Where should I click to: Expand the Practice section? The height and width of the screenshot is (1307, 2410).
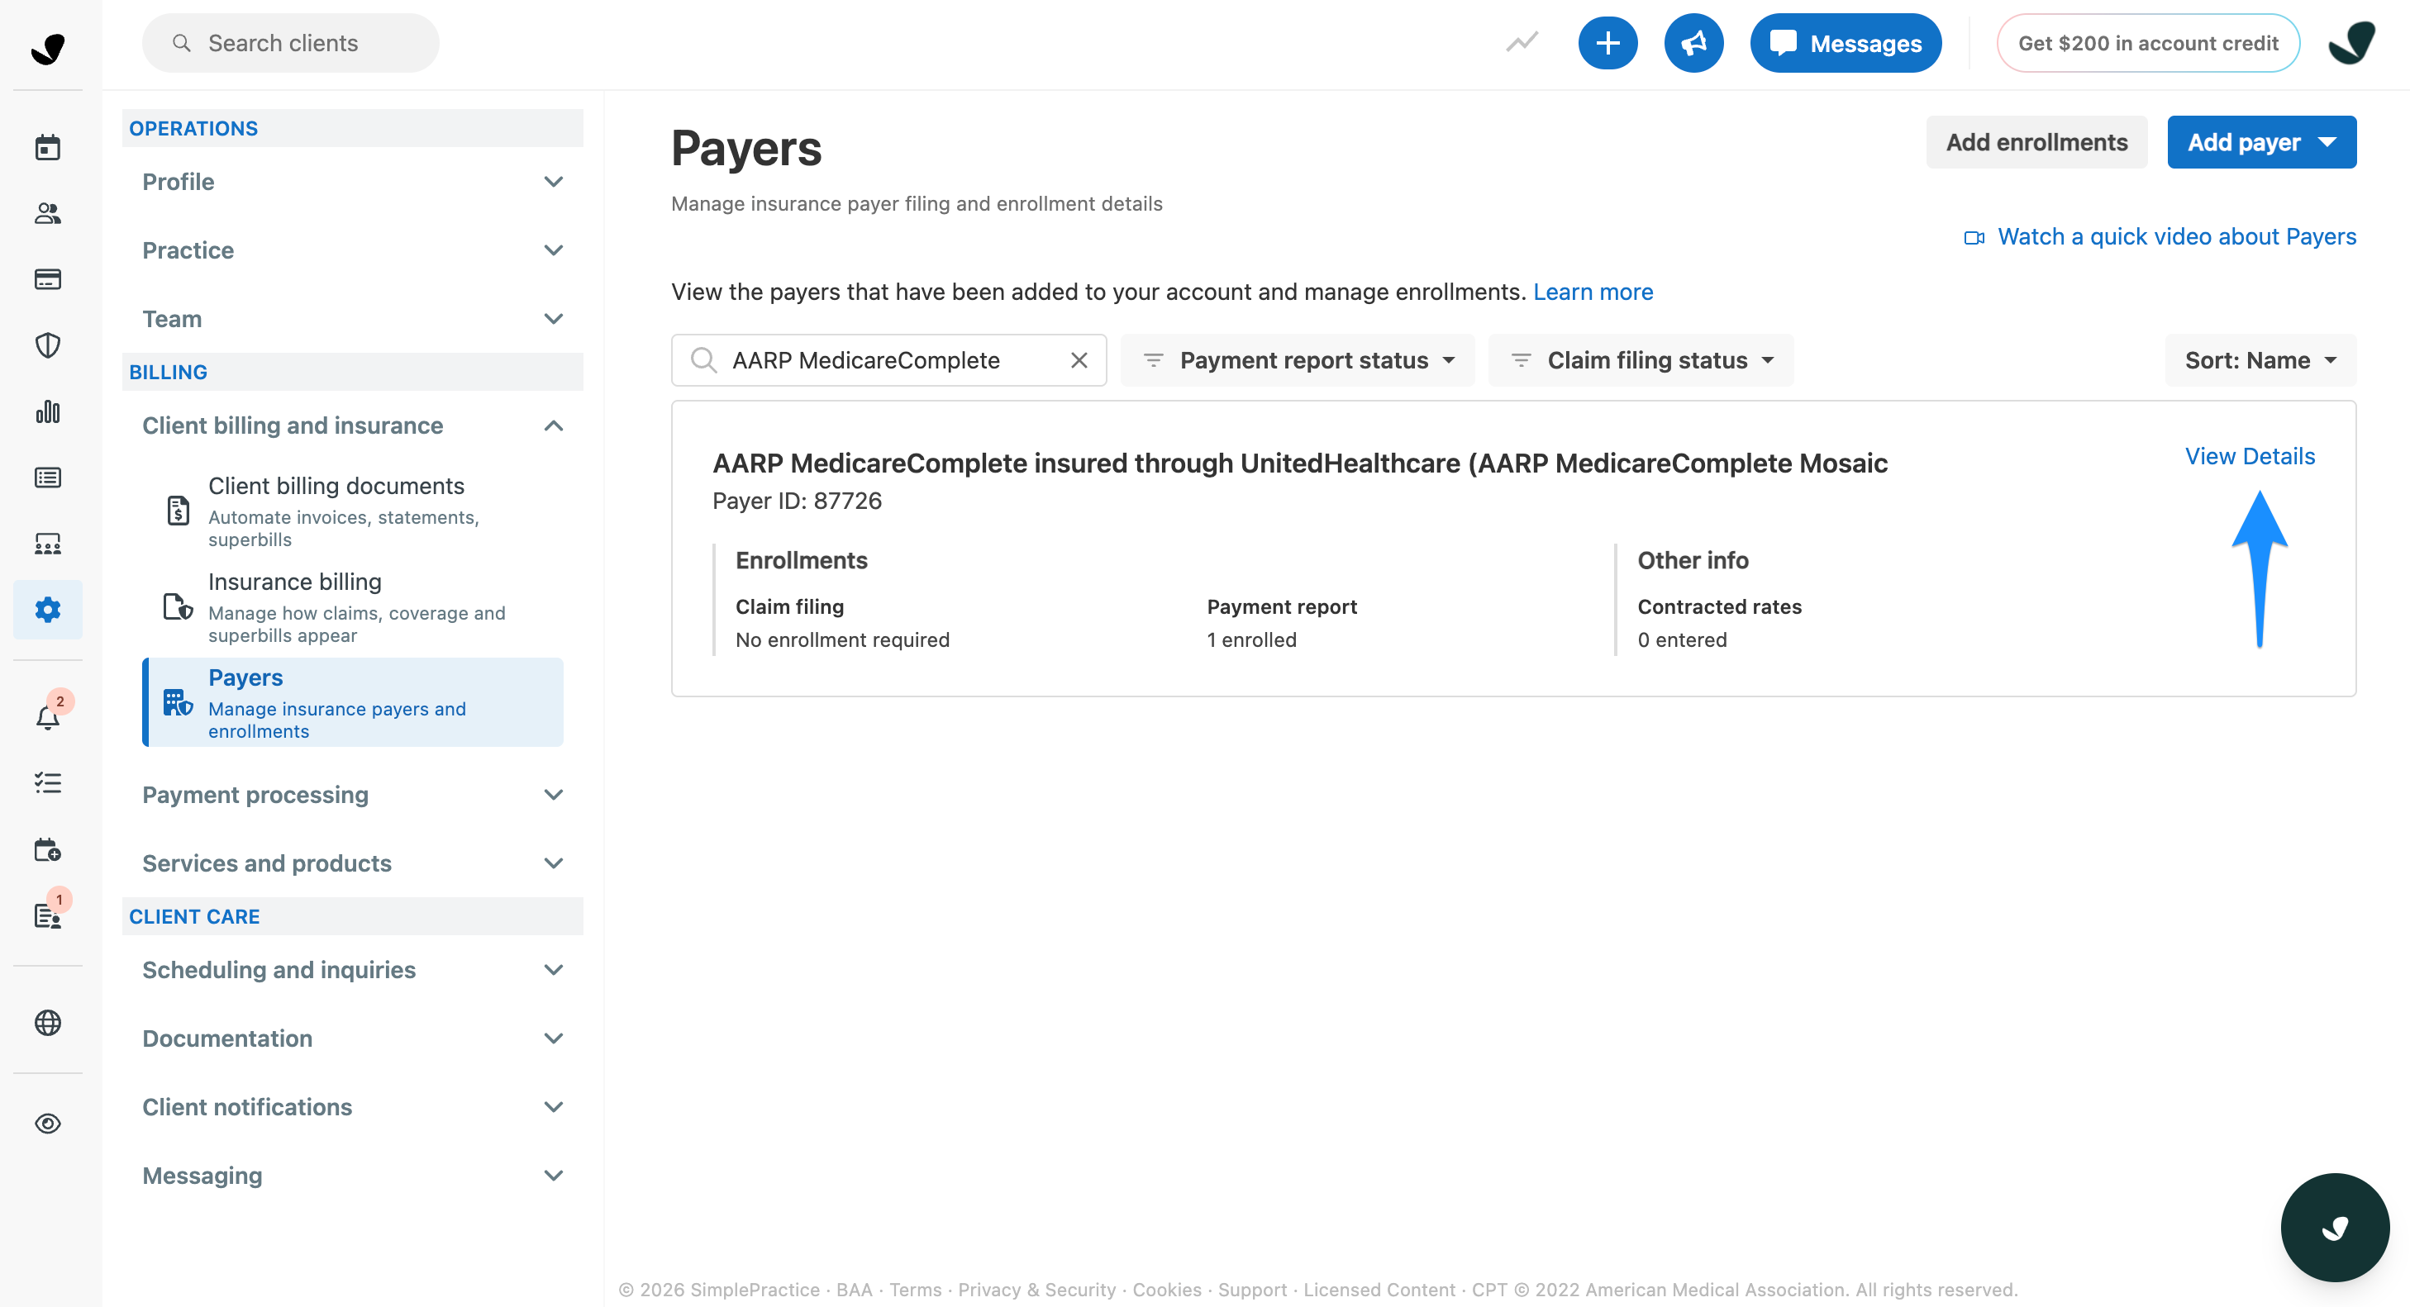click(x=353, y=250)
